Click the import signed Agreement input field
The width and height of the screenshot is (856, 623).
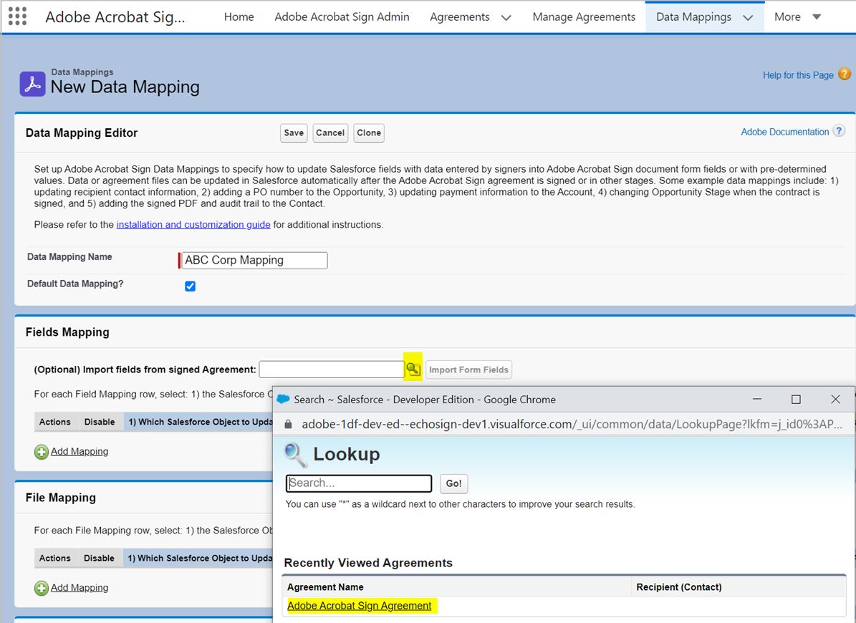coord(332,370)
